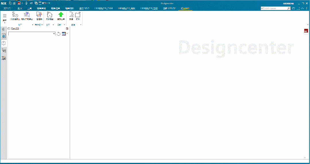
Task: Open the fourth resource bar tab with tools
Action: coord(3,51)
